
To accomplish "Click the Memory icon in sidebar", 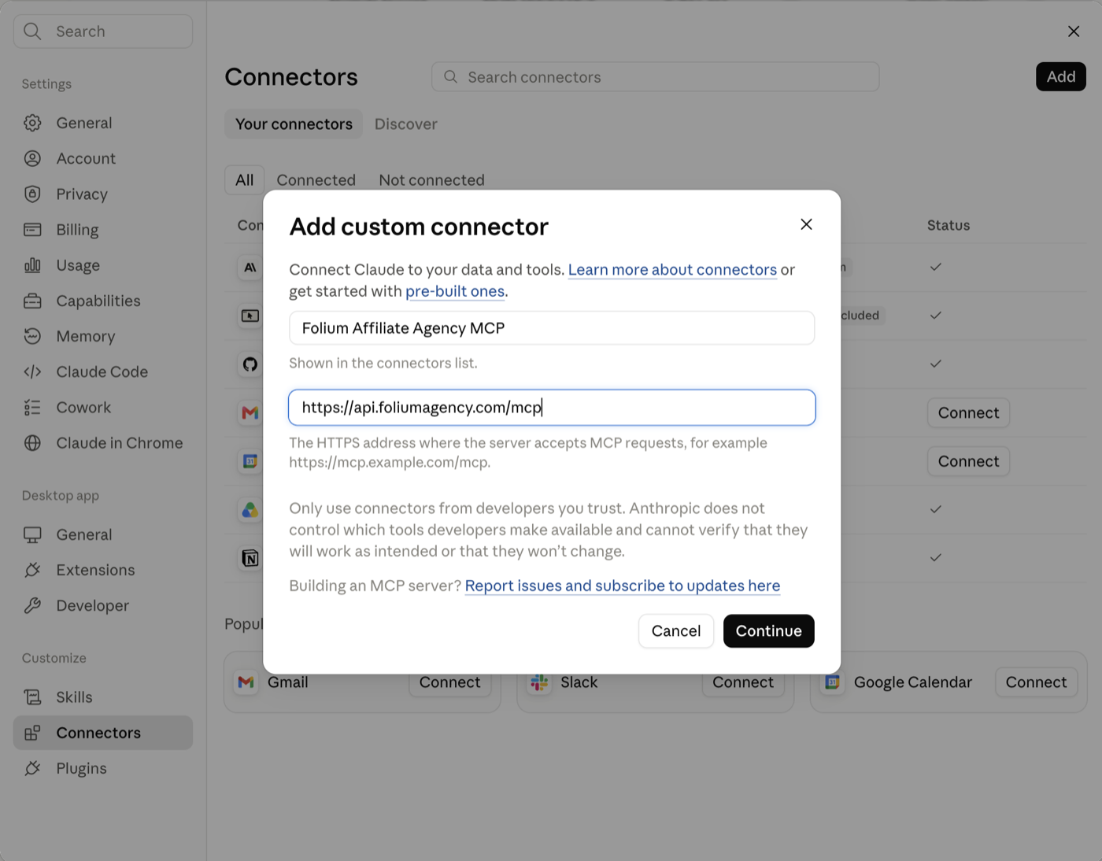I will click(32, 336).
